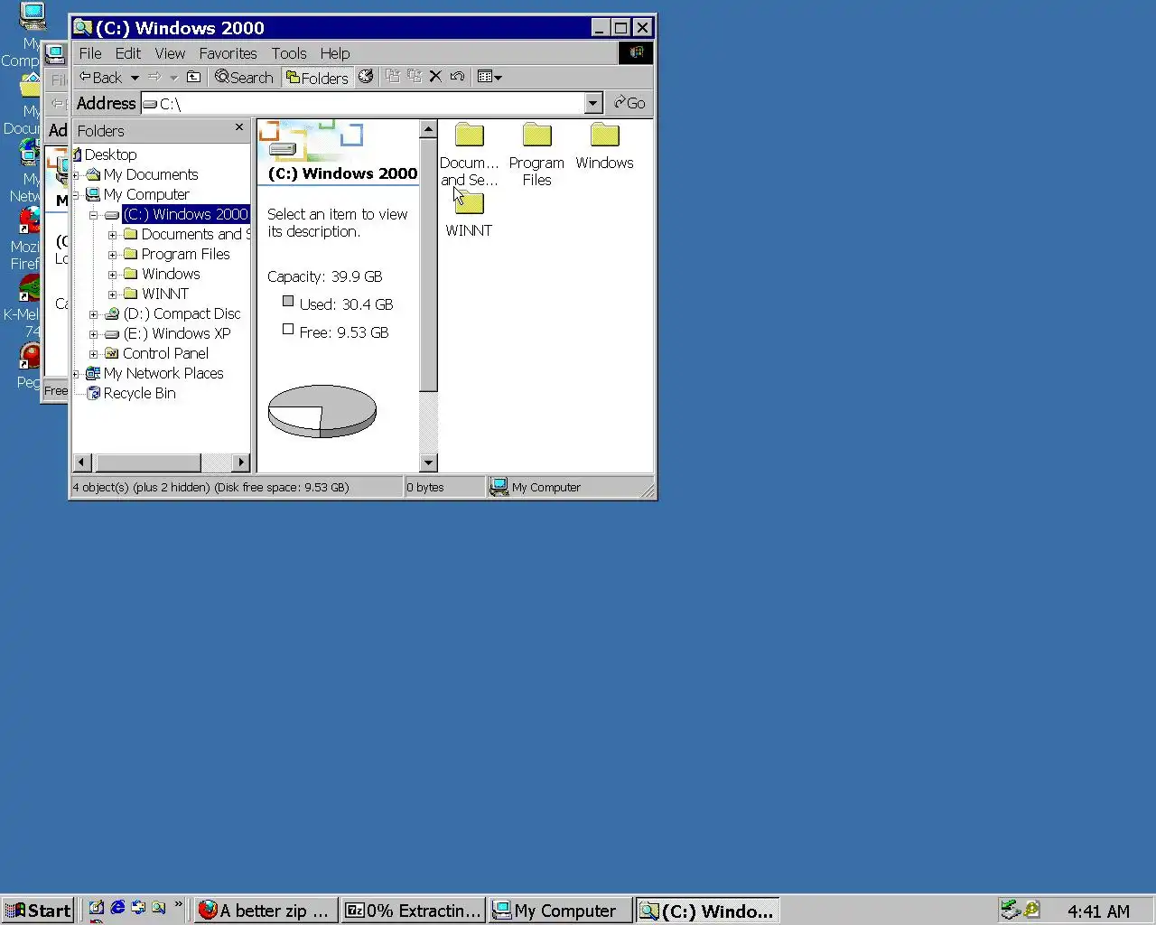Select My Network Places in the folder tree
Screen dimensions: 1156x925
point(163,374)
